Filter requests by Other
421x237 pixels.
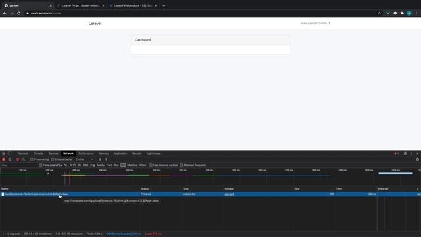pyautogui.click(x=143, y=165)
